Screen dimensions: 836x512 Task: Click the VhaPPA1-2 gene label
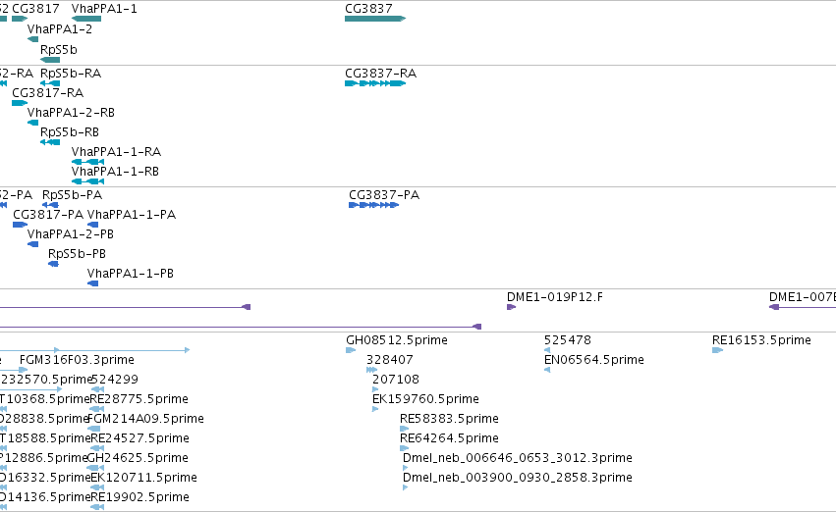(x=60, y=29)
